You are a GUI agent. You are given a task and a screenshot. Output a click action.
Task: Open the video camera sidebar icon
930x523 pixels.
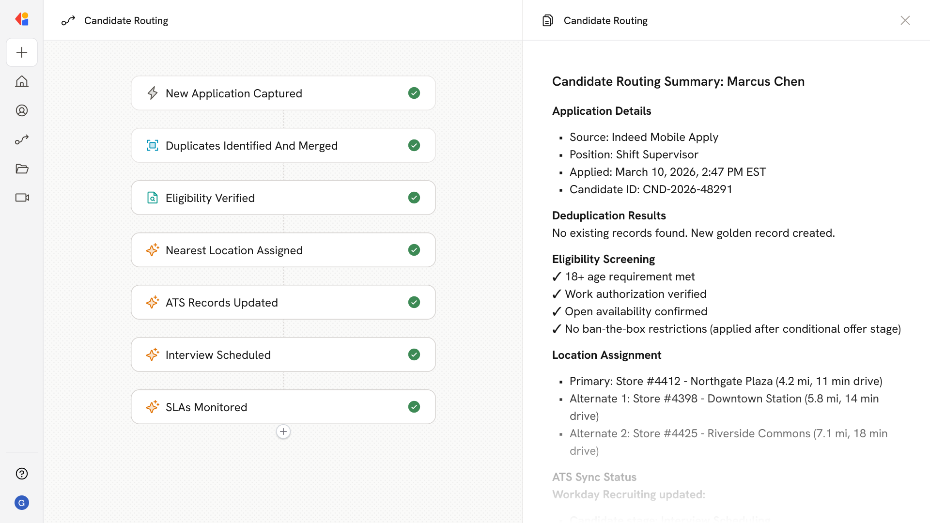point(22,198)
